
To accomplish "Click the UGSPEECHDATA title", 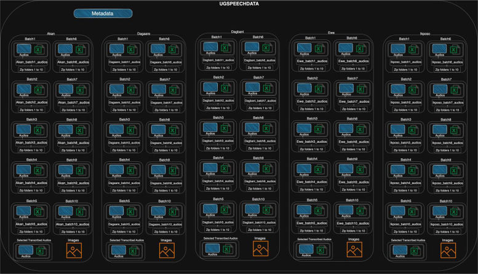I will [x=239, y=4].
